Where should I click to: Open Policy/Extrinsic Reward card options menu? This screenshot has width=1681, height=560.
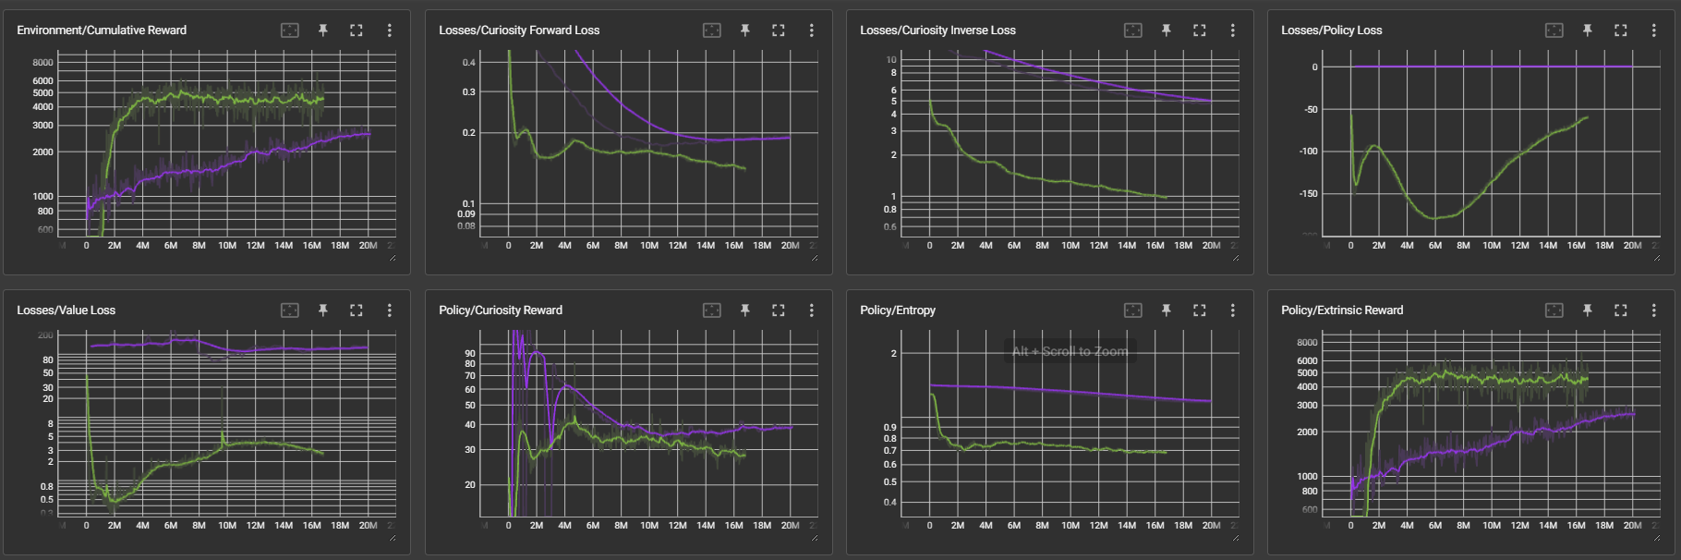tap(1654, 310)
